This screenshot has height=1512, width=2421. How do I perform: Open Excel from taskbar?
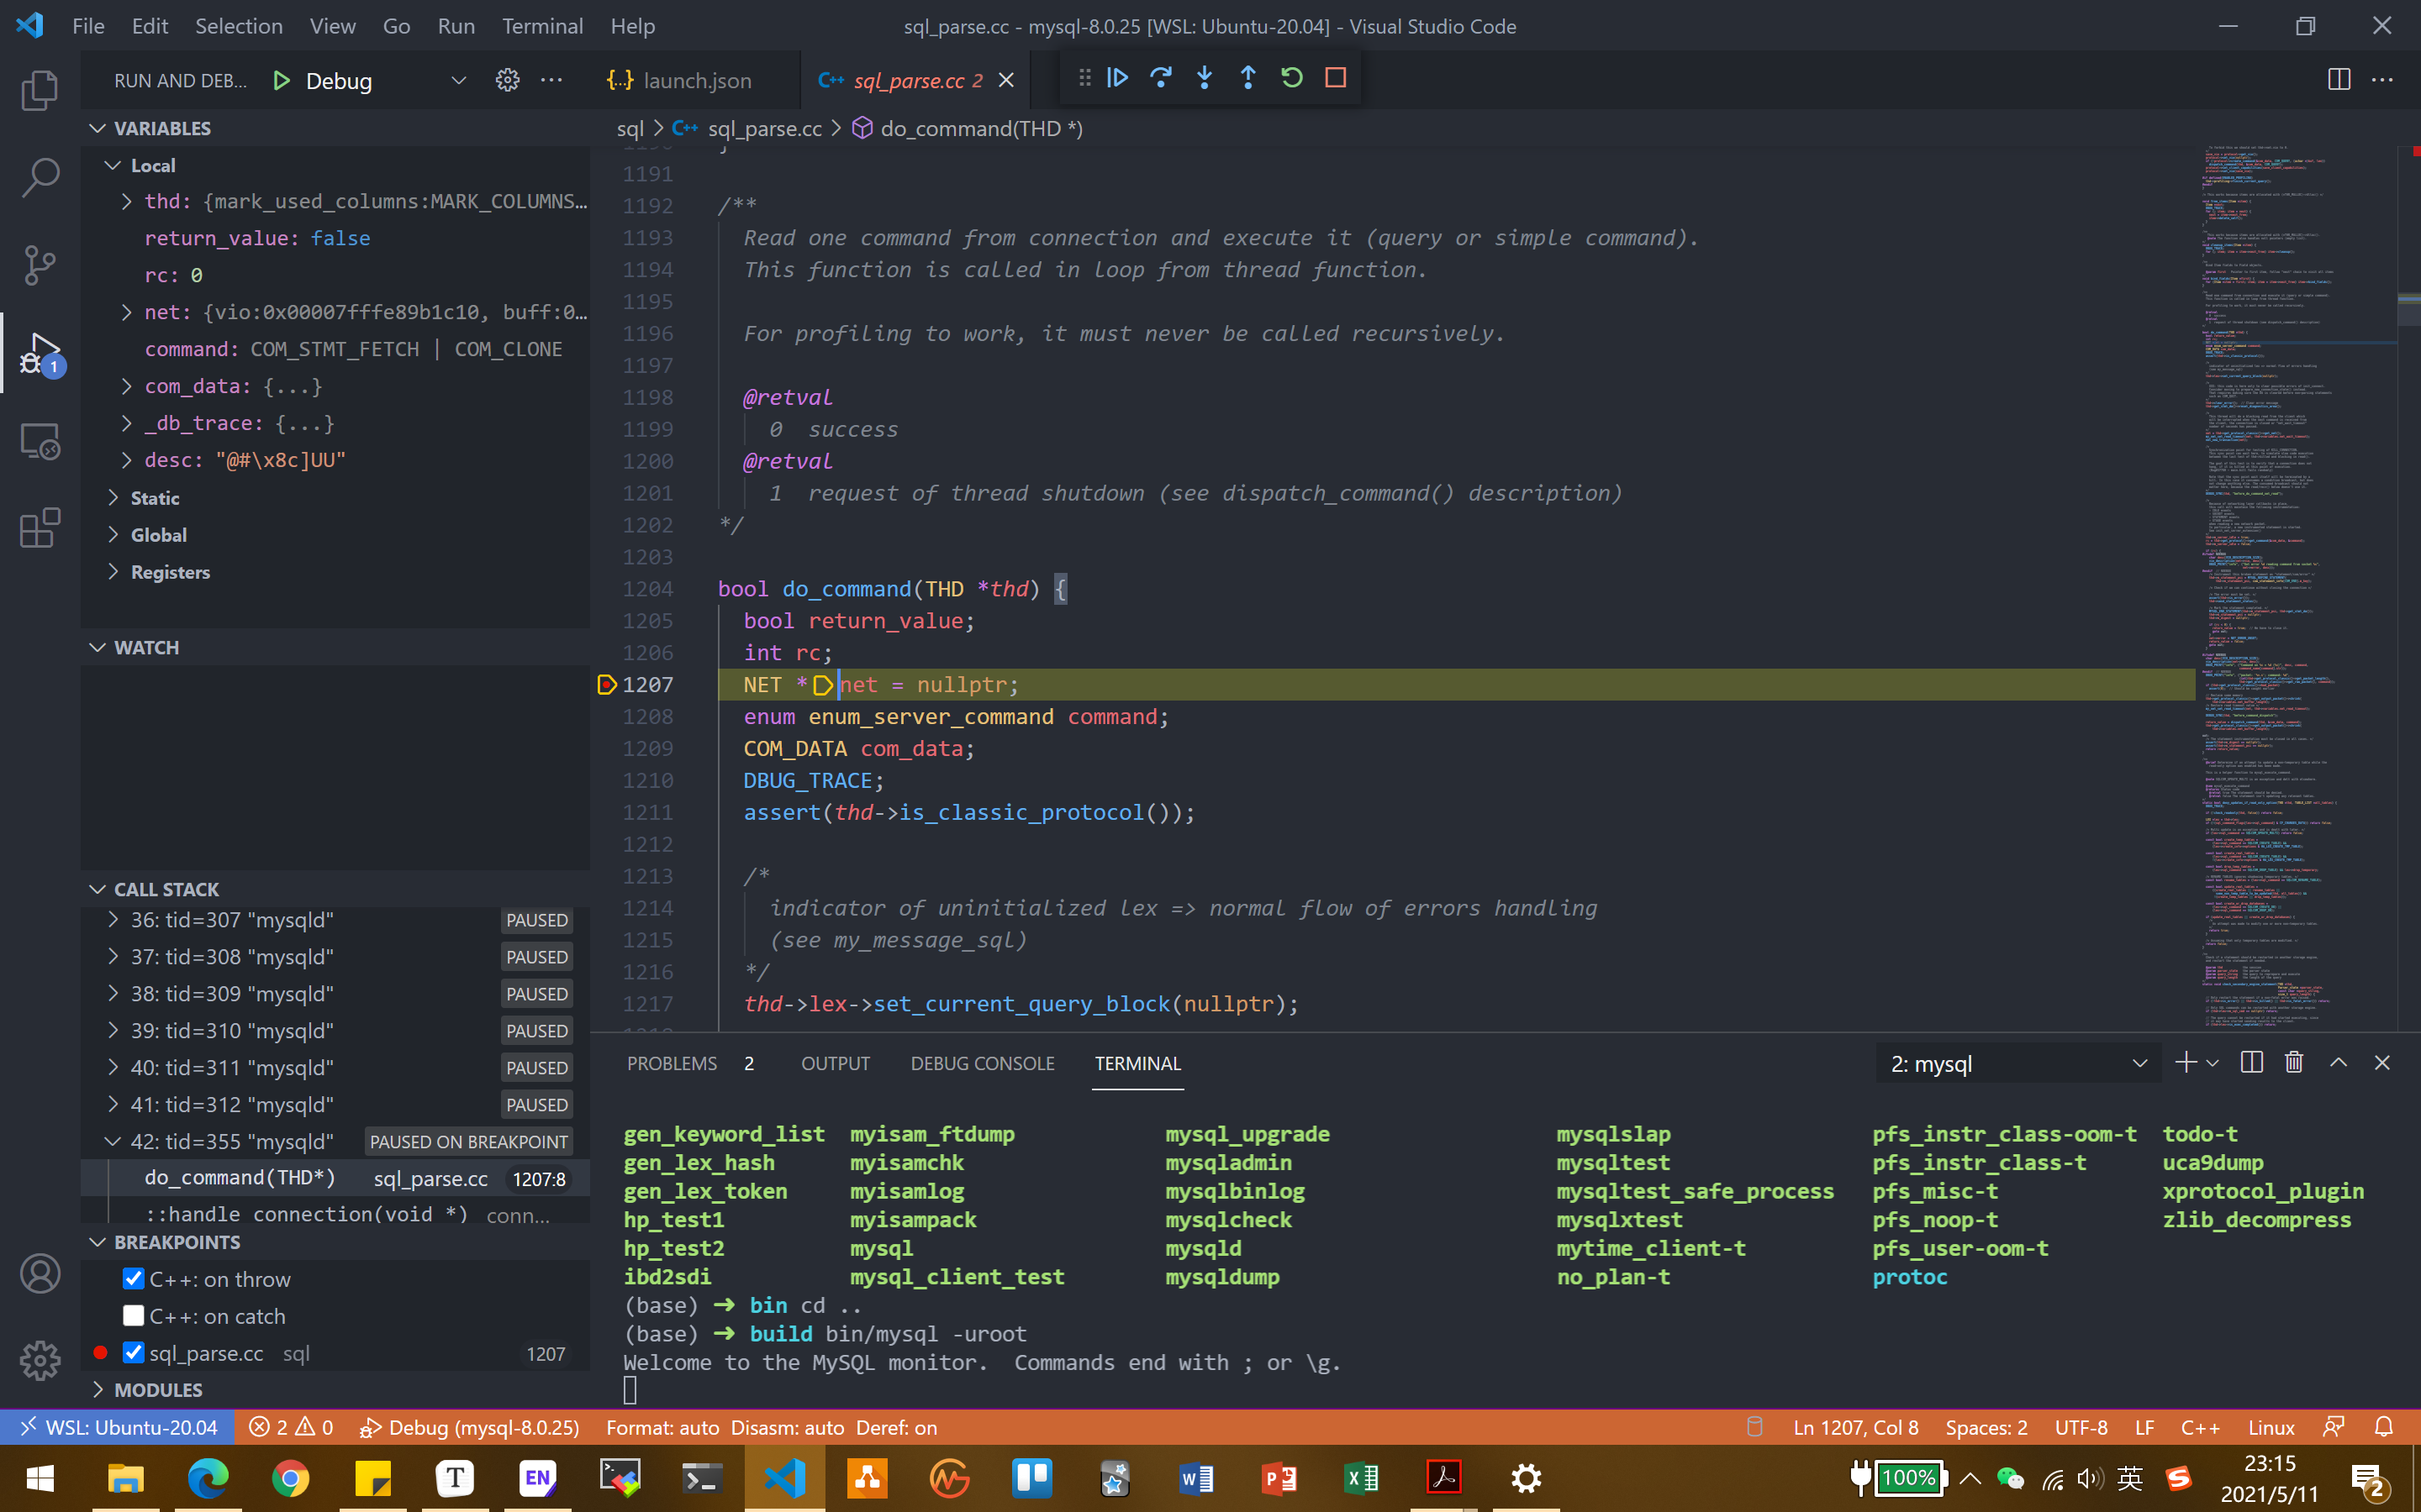pos(1362,1478)
